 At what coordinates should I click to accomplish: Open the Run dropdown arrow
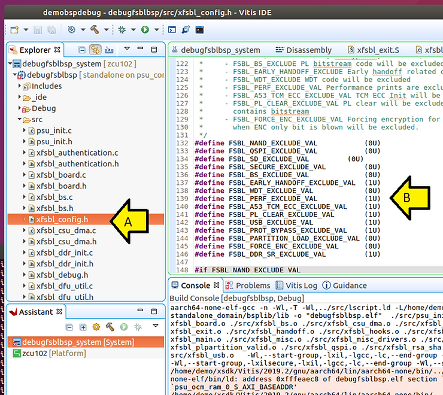pyautogui.click(x=156, y=29)
